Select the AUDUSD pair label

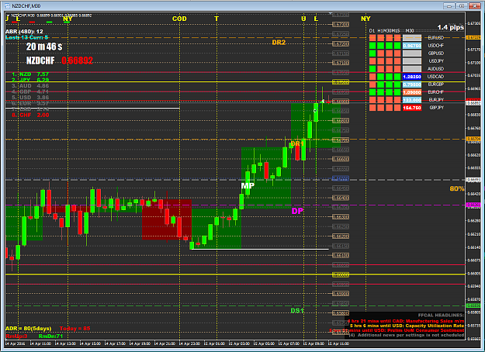(x=436, y=68)
